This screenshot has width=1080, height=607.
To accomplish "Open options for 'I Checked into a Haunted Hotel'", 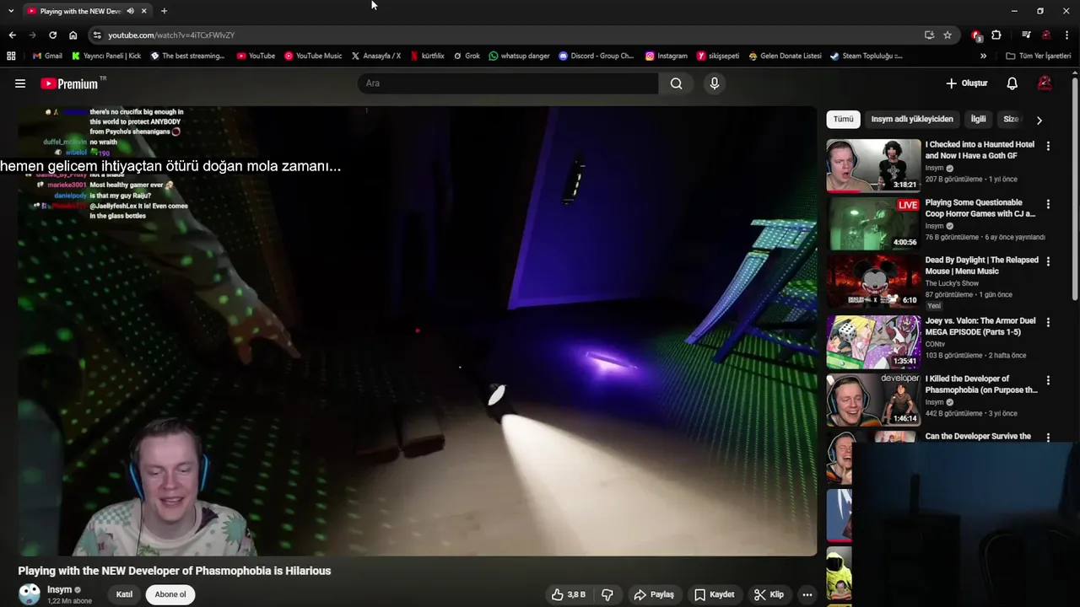I will 1048,146.
